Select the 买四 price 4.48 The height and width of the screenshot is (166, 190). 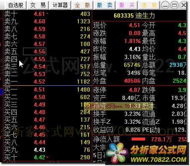[39, 112]
